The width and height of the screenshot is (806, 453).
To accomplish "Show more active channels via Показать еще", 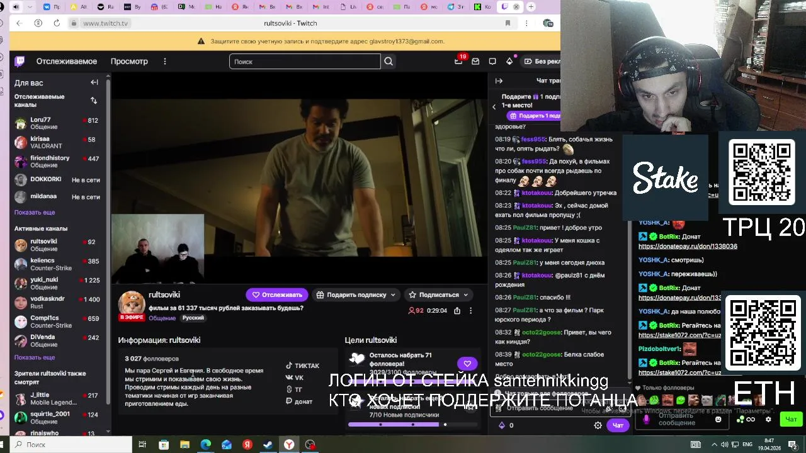I will tap(35, 357).
